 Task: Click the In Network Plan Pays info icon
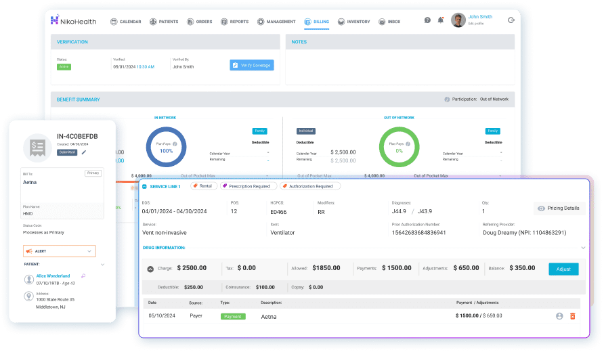click(175, 144)
